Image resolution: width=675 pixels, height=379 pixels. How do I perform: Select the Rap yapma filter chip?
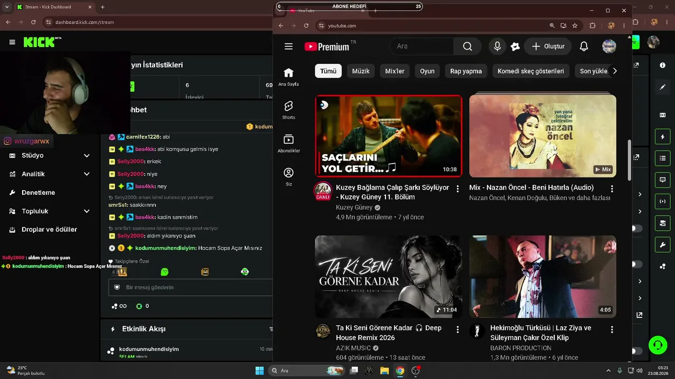(x=466, y=71)
